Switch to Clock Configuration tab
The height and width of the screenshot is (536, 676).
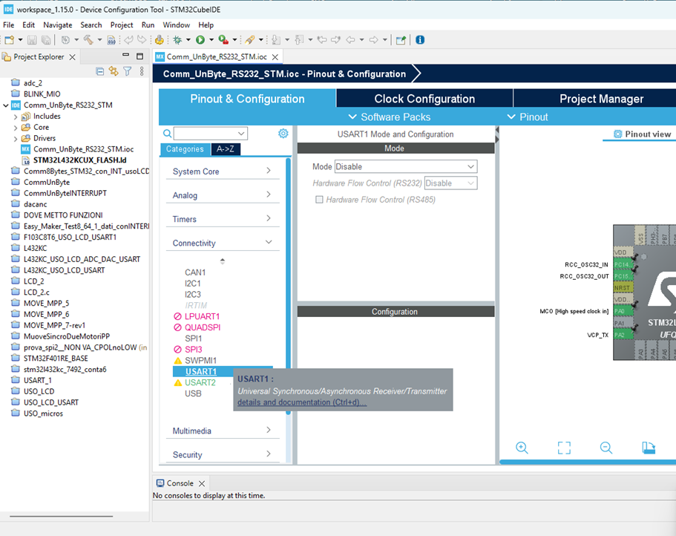click(x=424, y=98)
